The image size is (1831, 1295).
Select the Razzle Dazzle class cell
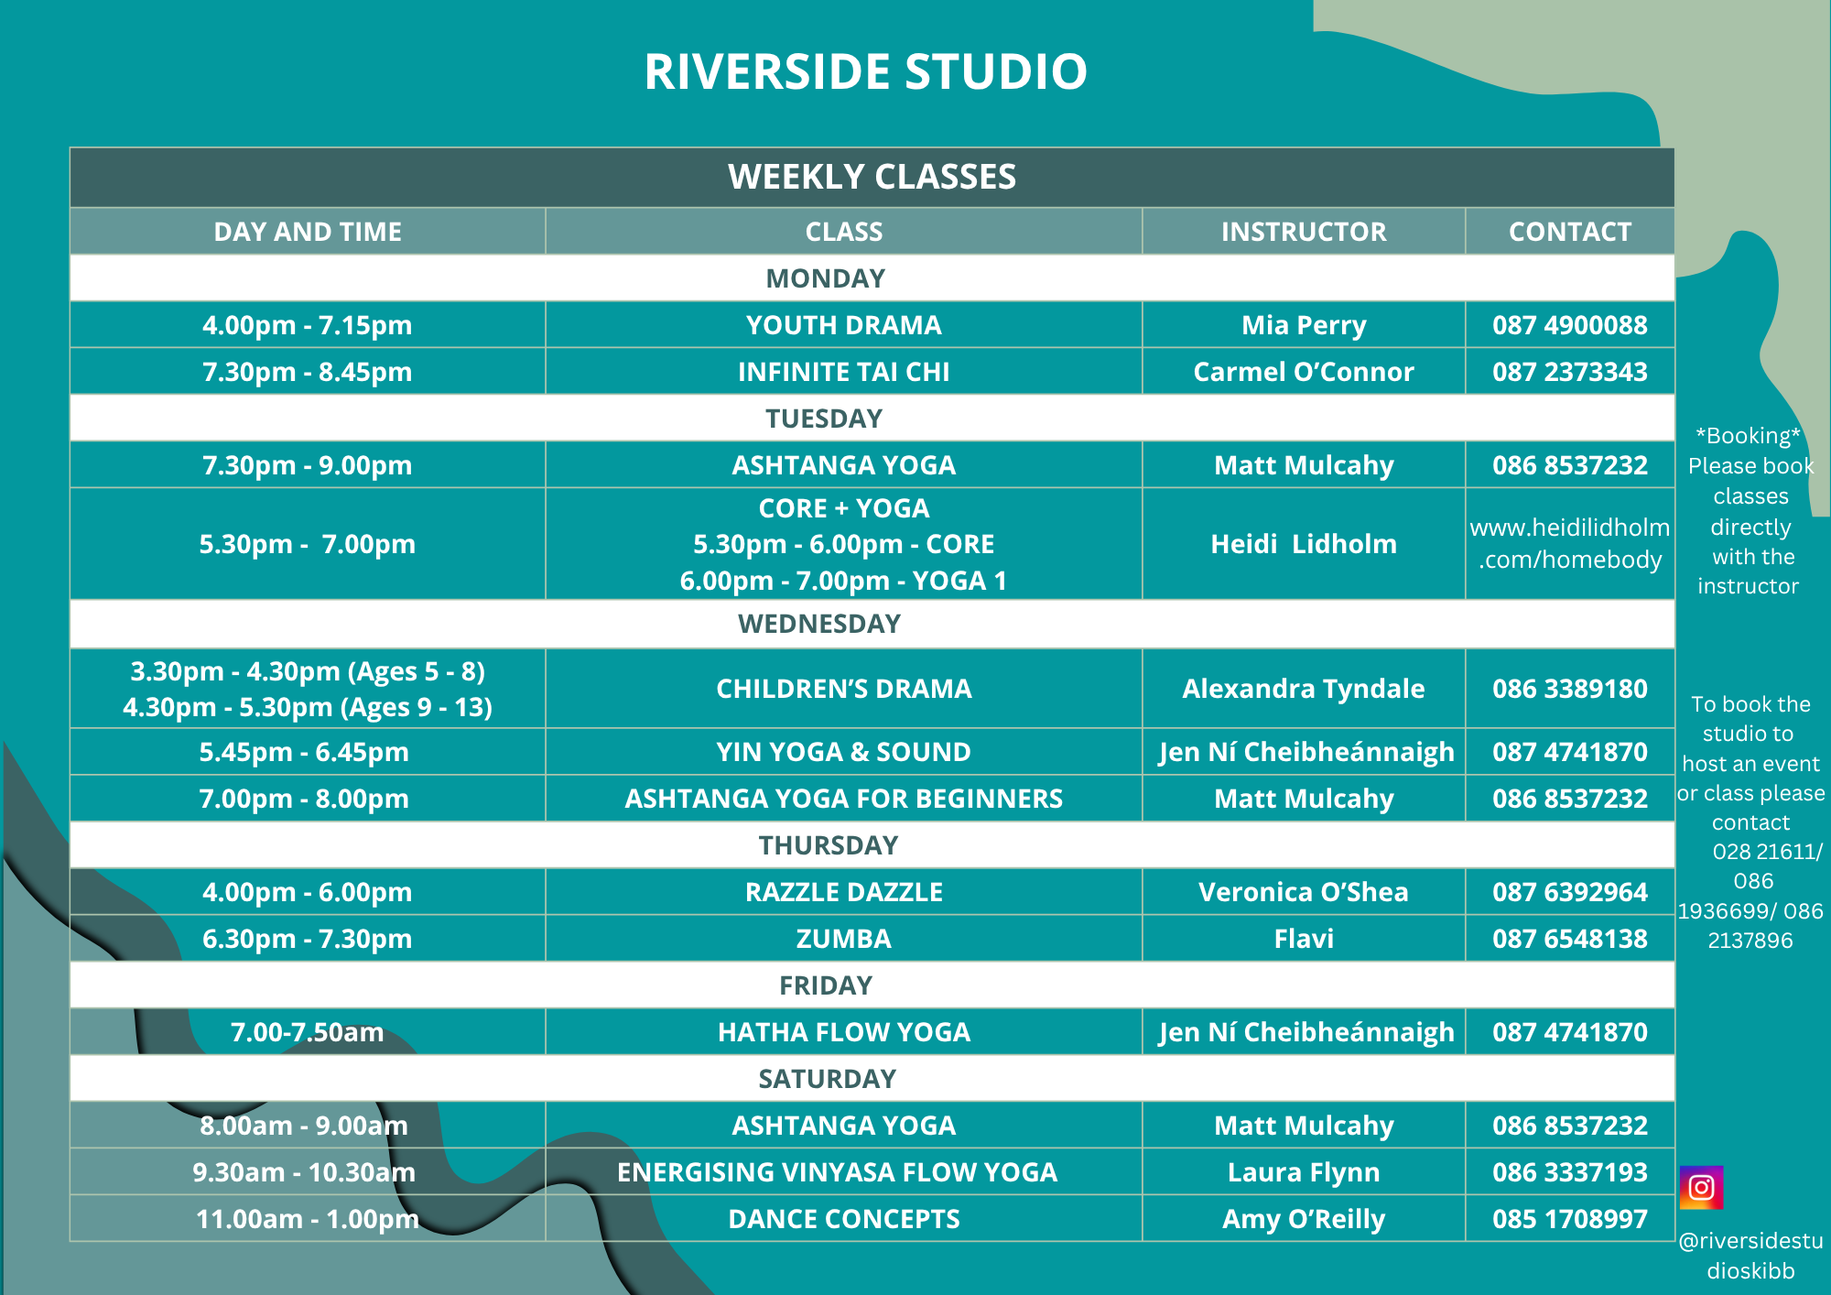843,892
